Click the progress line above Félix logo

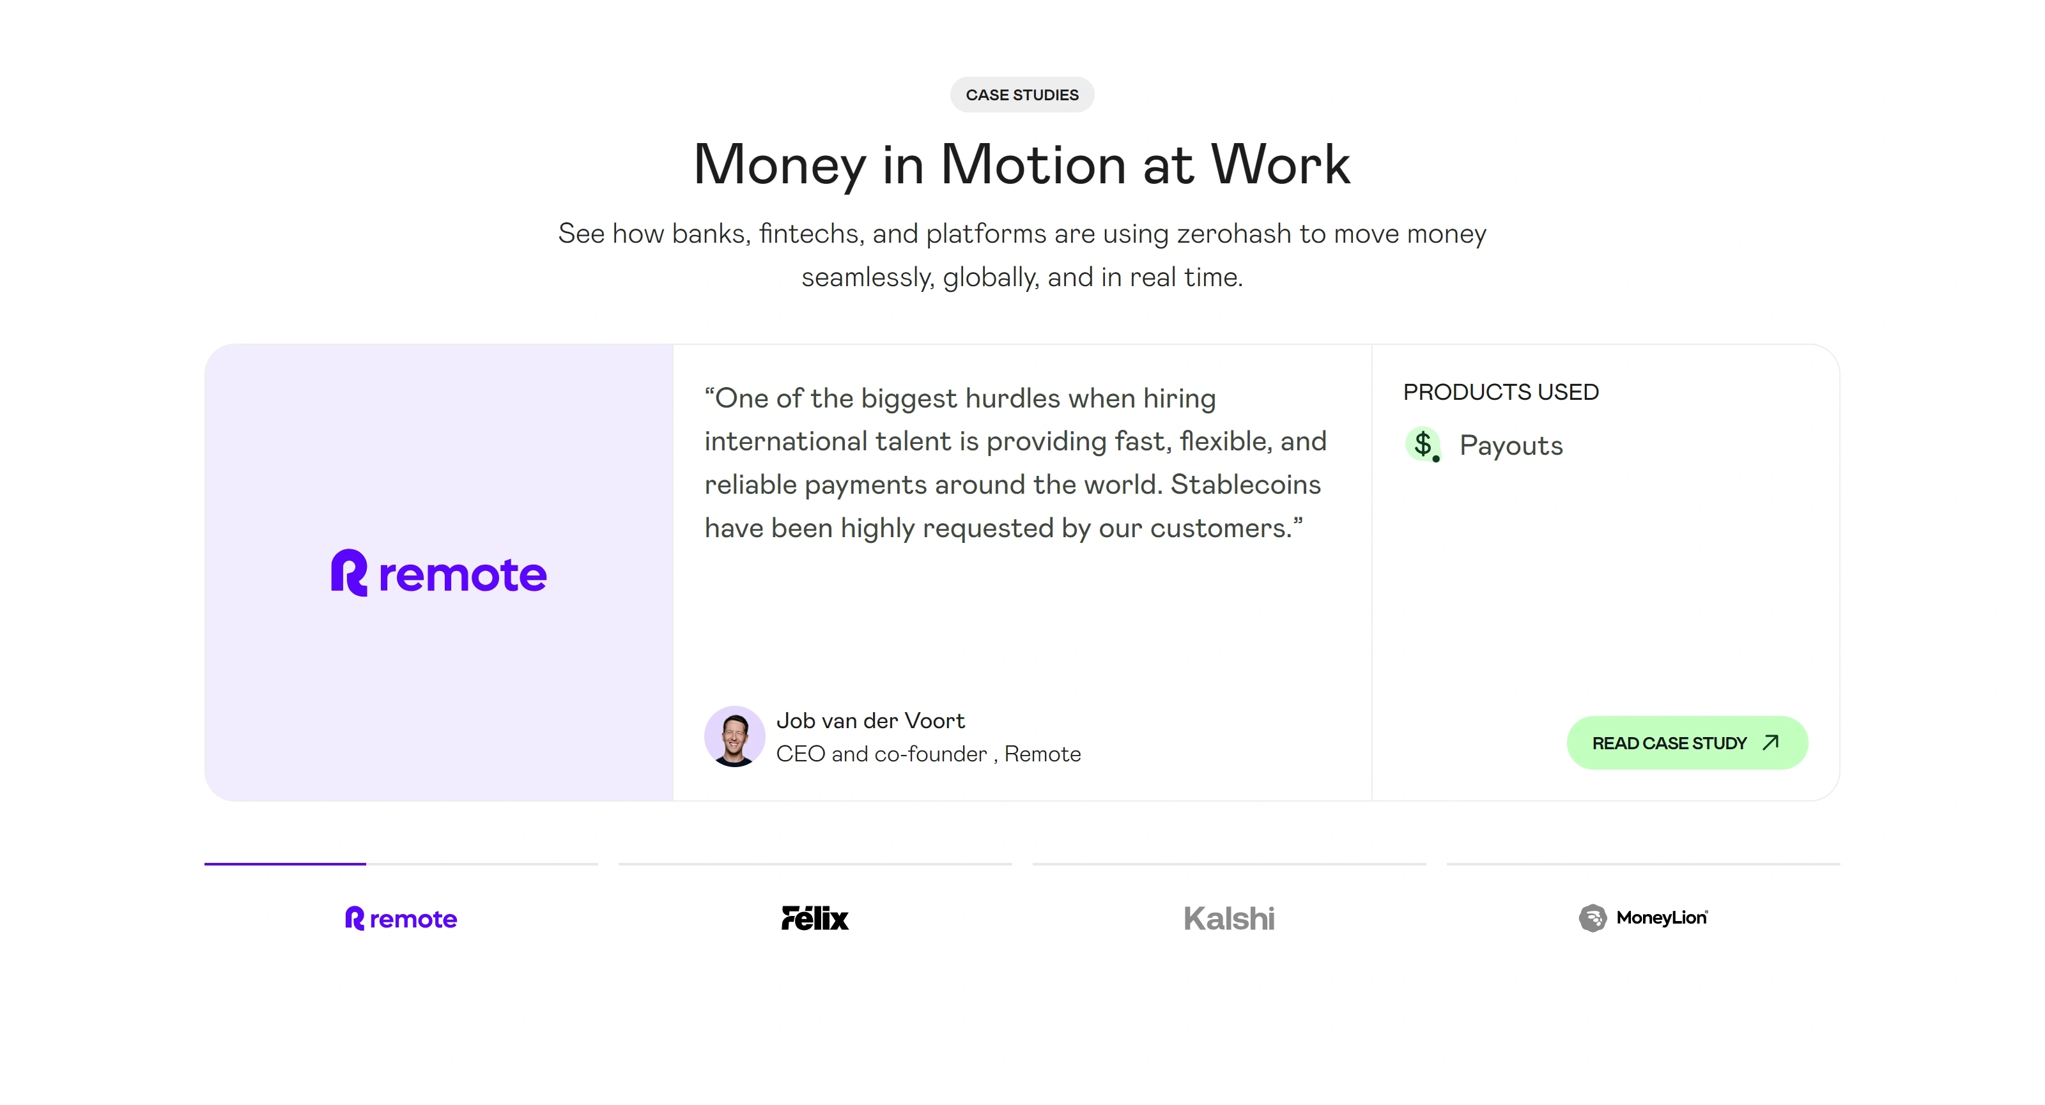[x=815, y=863]
